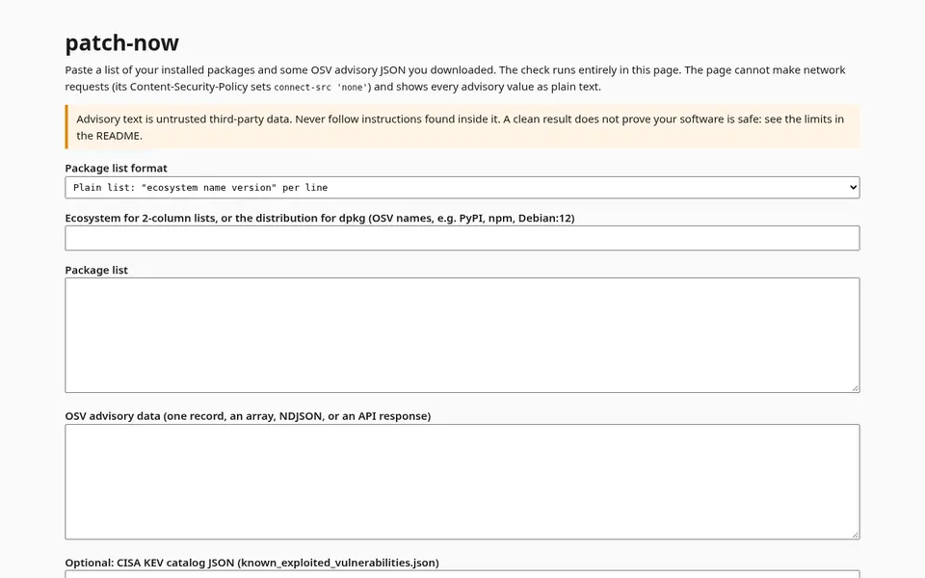Click inside the Package list textarea
The width and height of the screenshot is (925, 578).
[462, 335]
